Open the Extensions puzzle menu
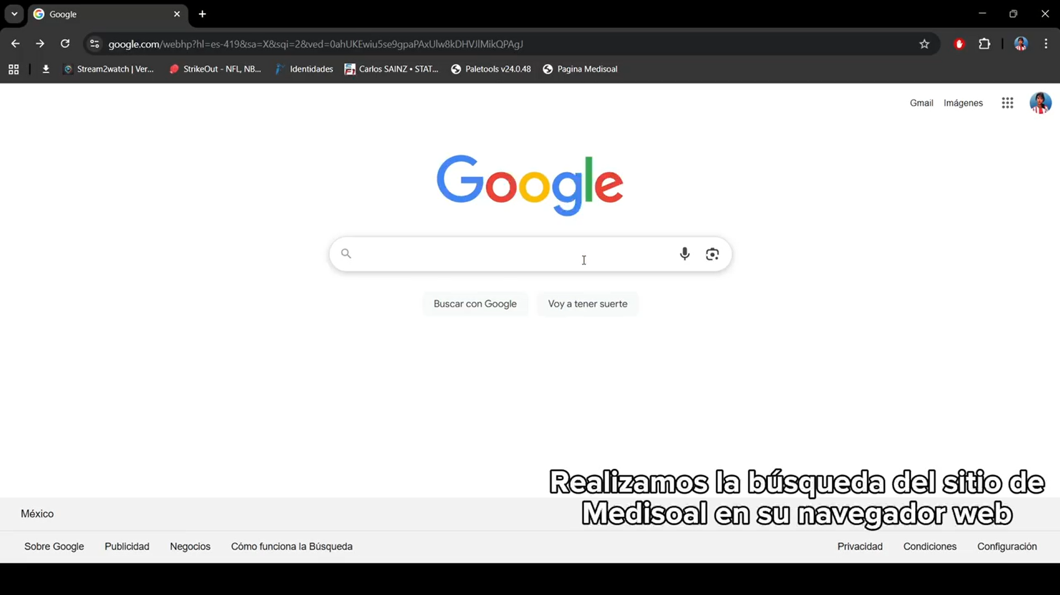This screenshot has width=1060, height=595. click(x=984, y=44)
